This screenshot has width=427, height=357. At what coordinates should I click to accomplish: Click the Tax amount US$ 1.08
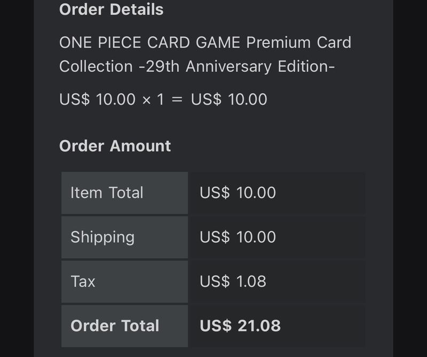233,281
